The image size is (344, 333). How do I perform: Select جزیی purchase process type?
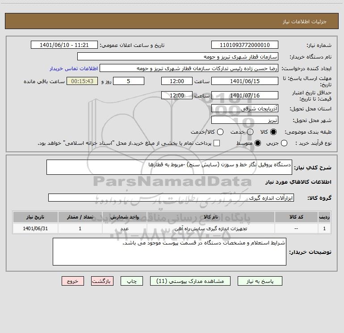[x=284, y=143]
